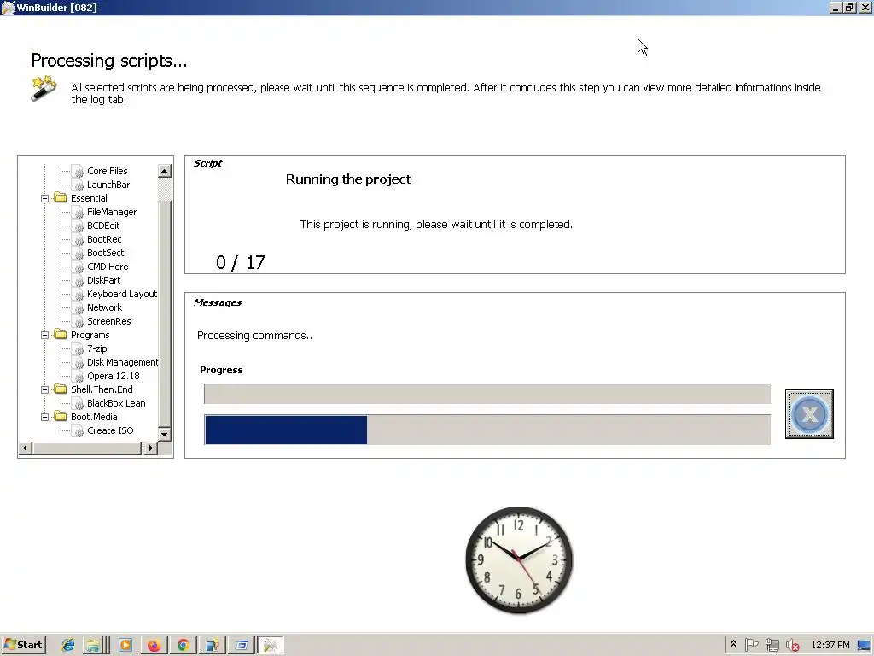
Task: Select the Disk Management tree entry
Action: 122,362
